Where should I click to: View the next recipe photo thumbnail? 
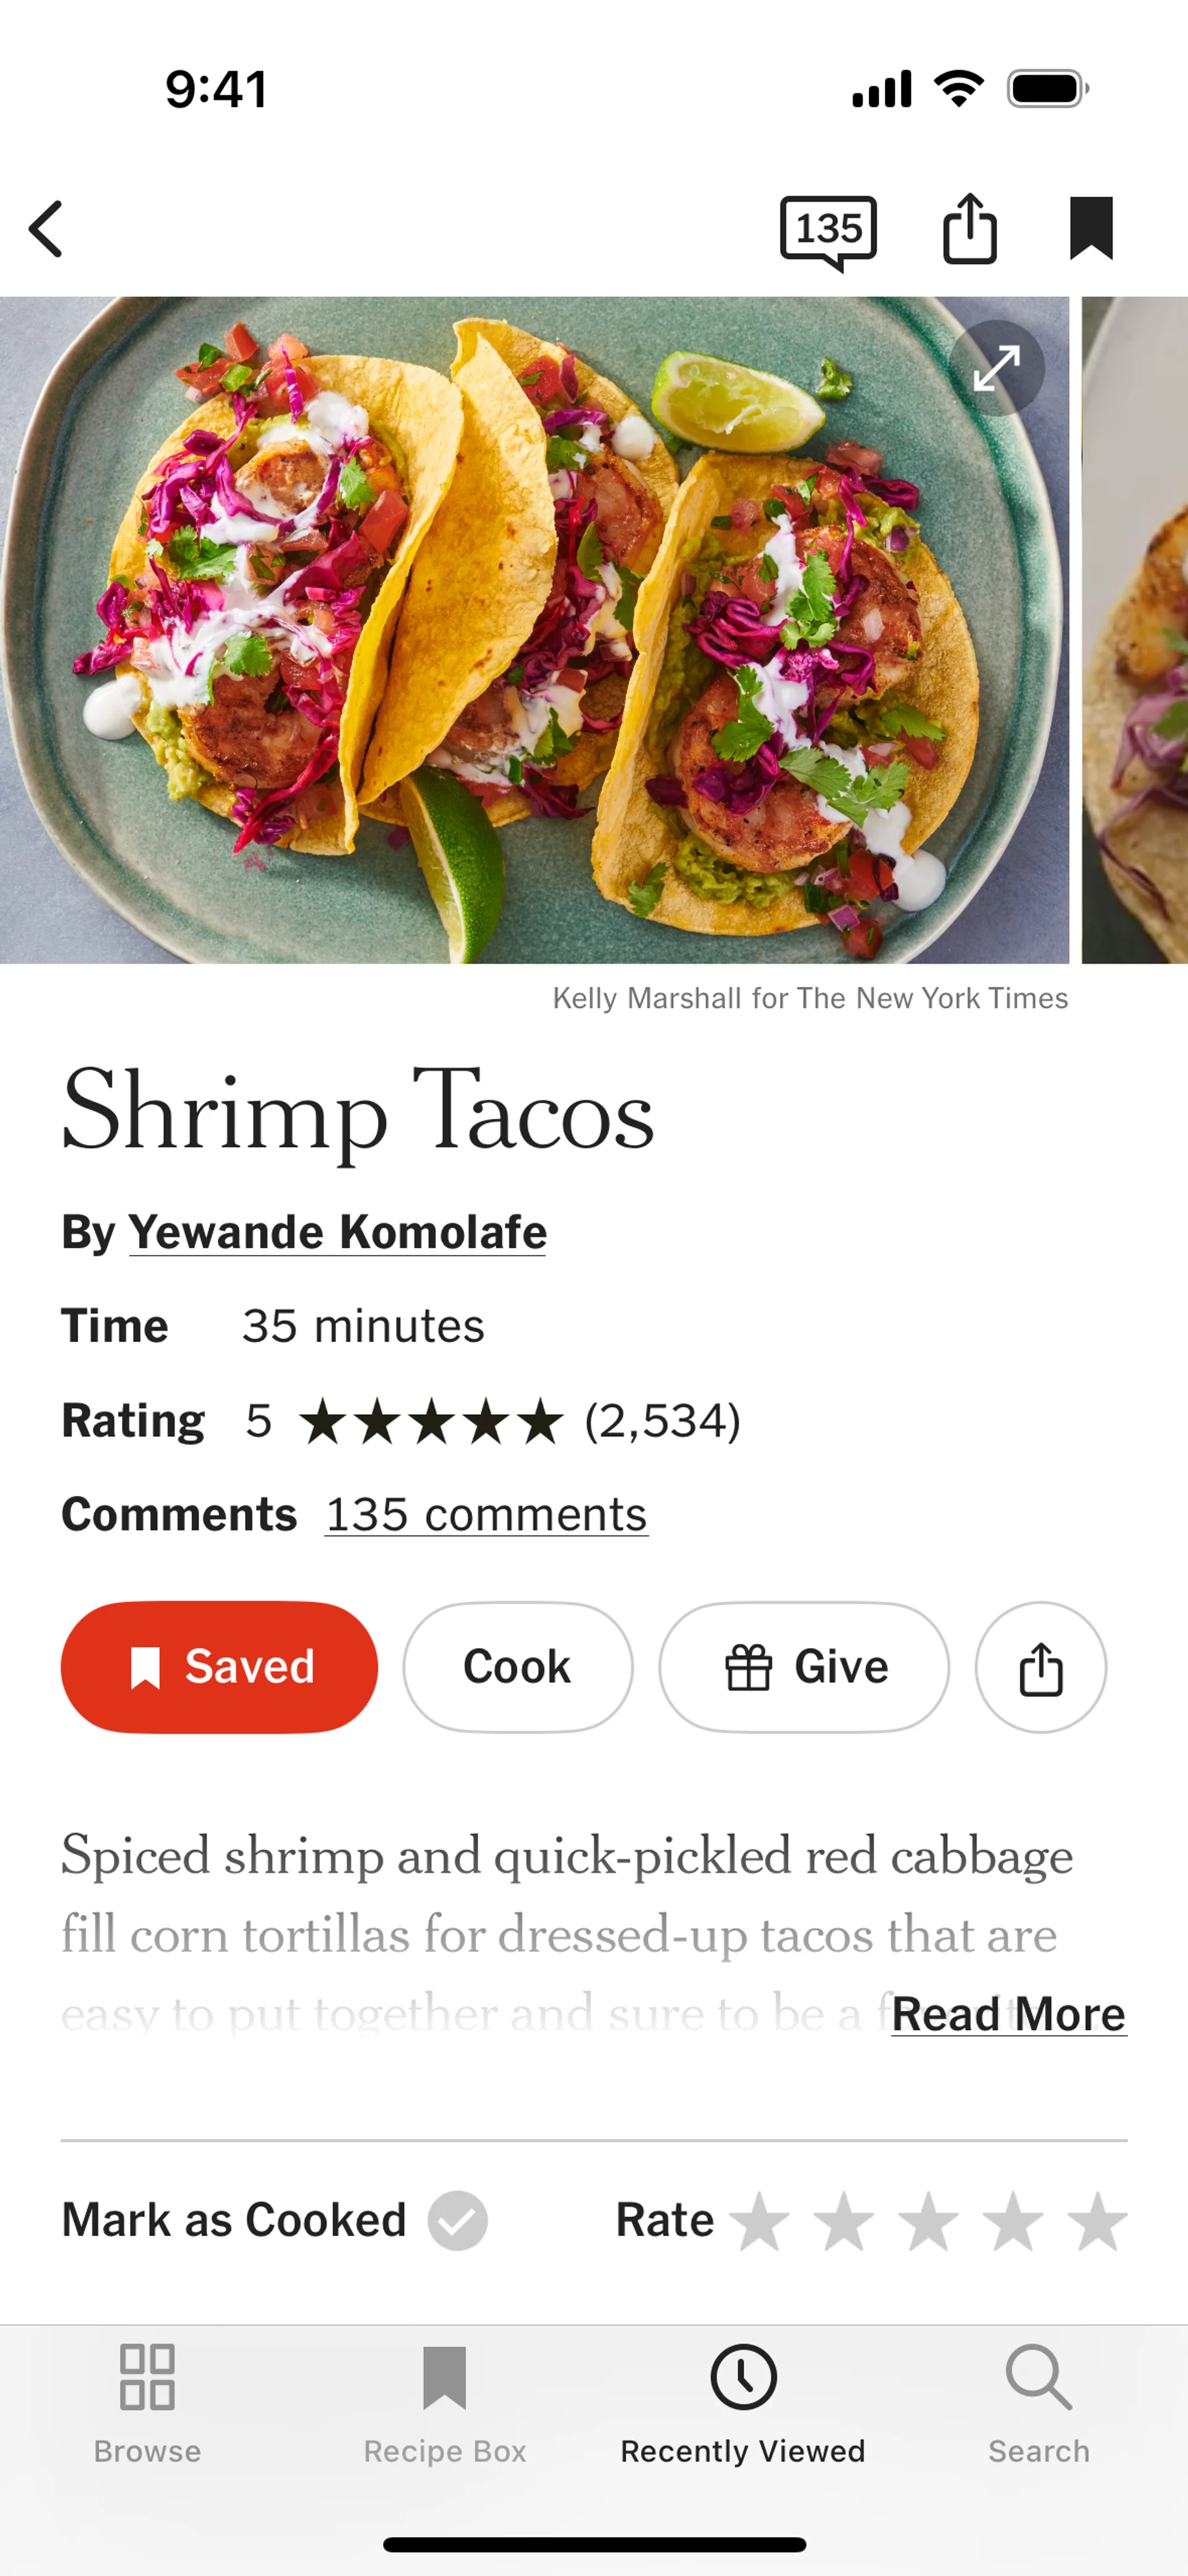1136,630
